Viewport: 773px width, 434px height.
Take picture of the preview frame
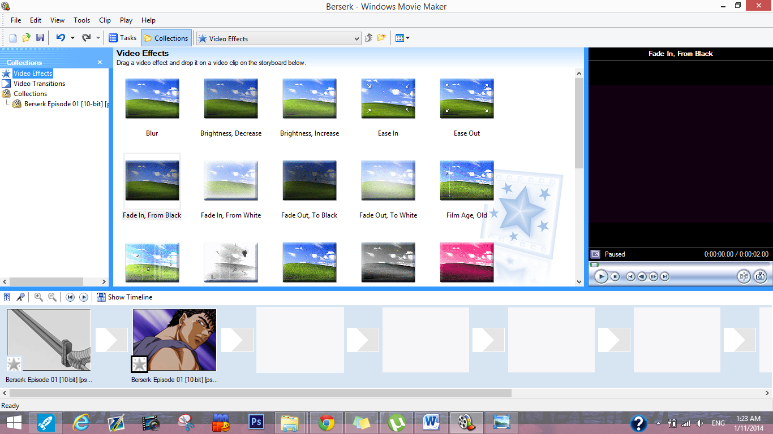(x=760, y=276)
